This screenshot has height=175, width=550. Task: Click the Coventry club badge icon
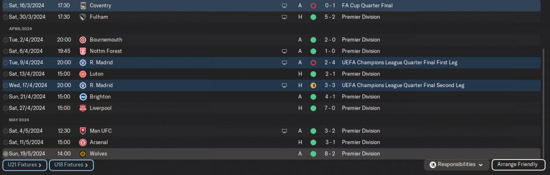coord(83,6)
